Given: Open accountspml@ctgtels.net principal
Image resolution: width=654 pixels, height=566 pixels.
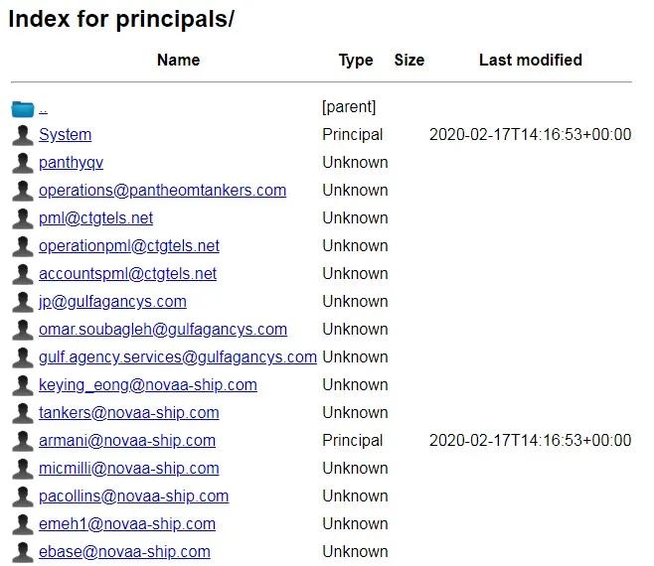Looking at the screenshot, I should 127,274.
